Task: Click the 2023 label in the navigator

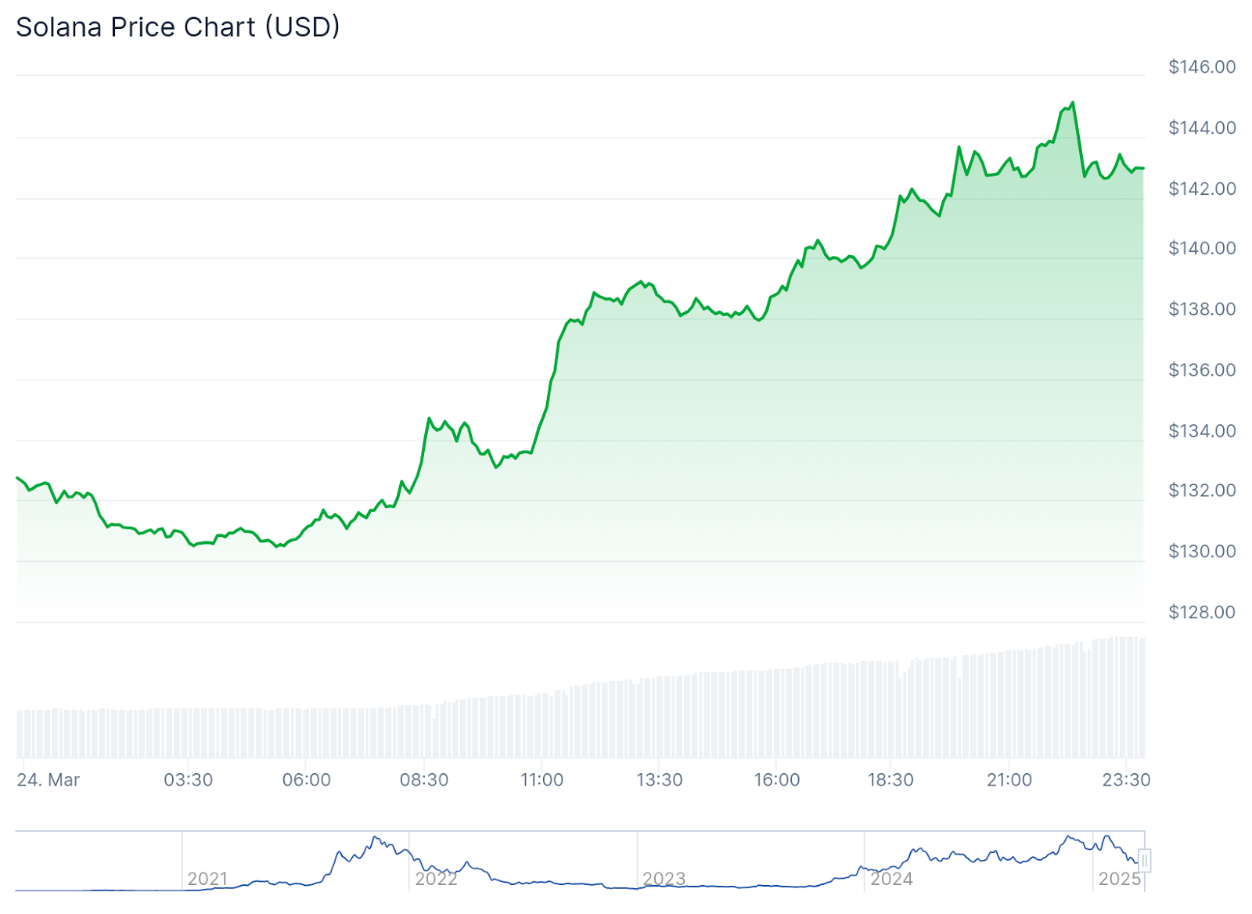Action: point(664,879)
